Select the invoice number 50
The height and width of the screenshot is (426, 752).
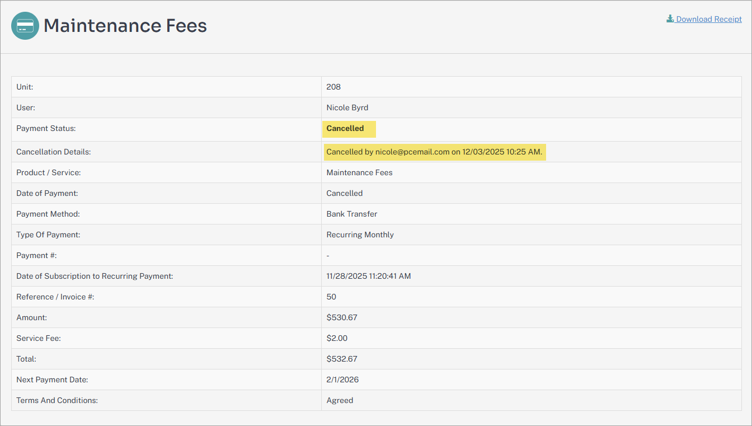331,297
